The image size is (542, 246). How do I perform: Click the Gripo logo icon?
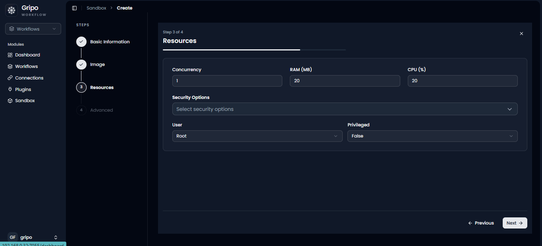coord(12,10)
